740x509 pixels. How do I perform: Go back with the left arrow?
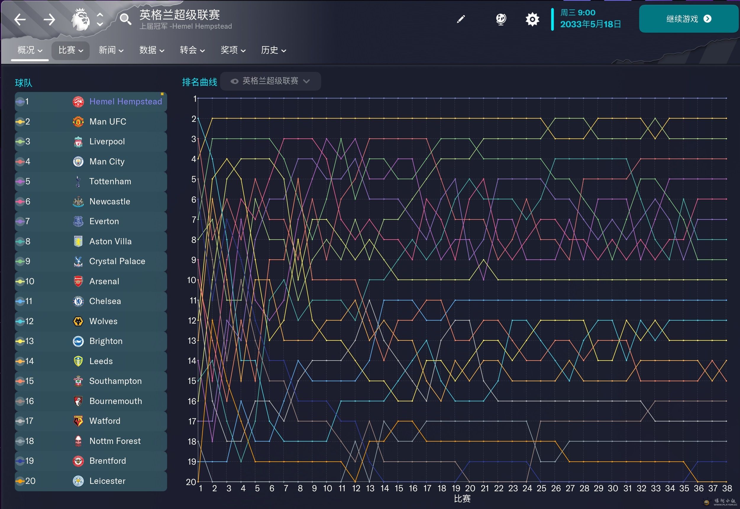(20, 20)
